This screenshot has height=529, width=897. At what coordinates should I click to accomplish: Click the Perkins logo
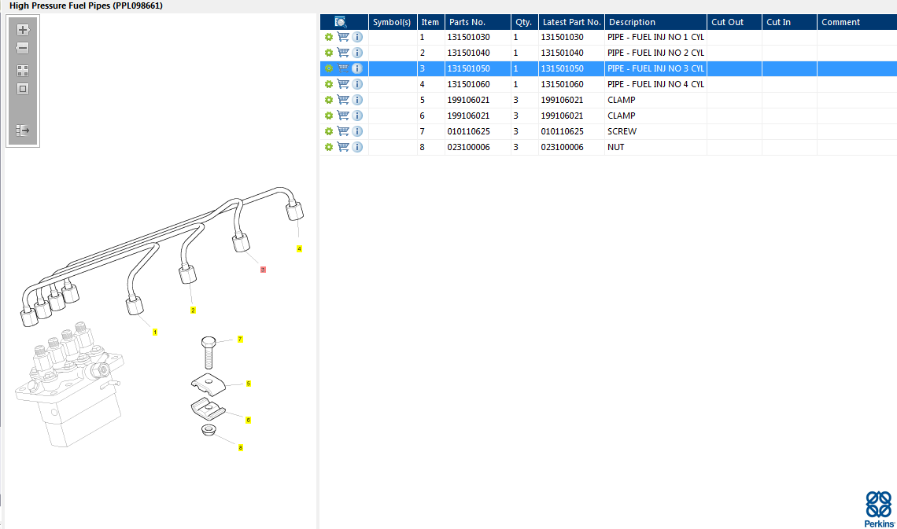(x=879, y=509)
